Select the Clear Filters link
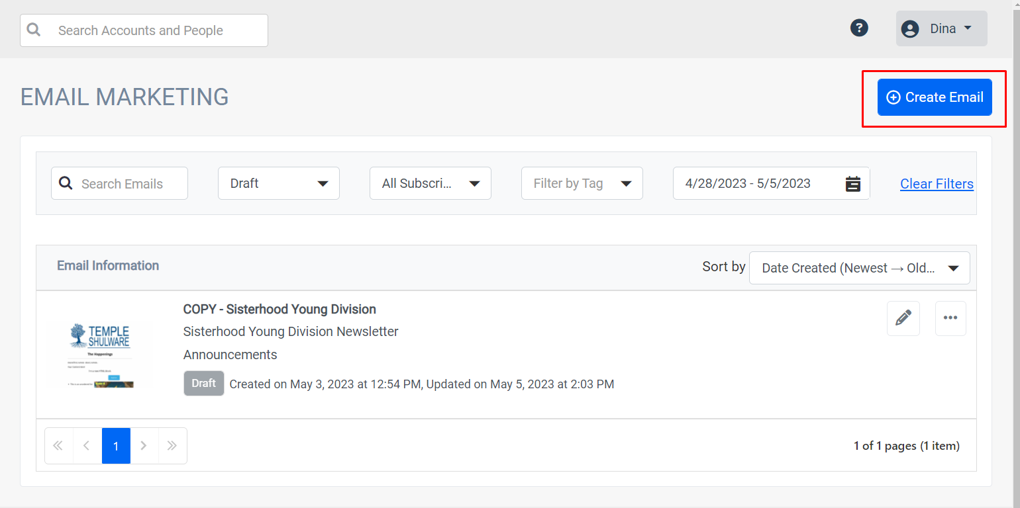Viewport: 1020px width, 508px height. (937, 183)
